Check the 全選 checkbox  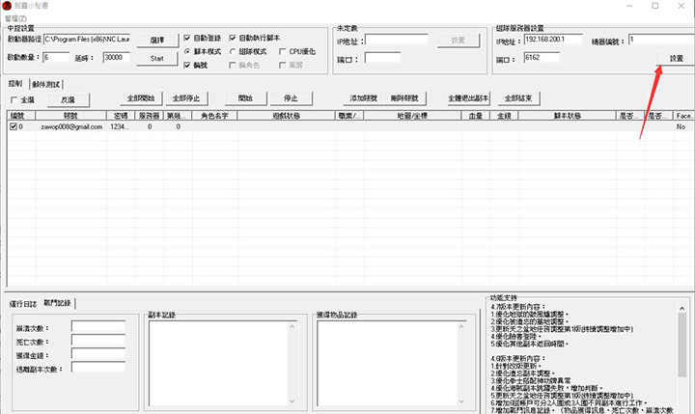(x=14, y=99)
